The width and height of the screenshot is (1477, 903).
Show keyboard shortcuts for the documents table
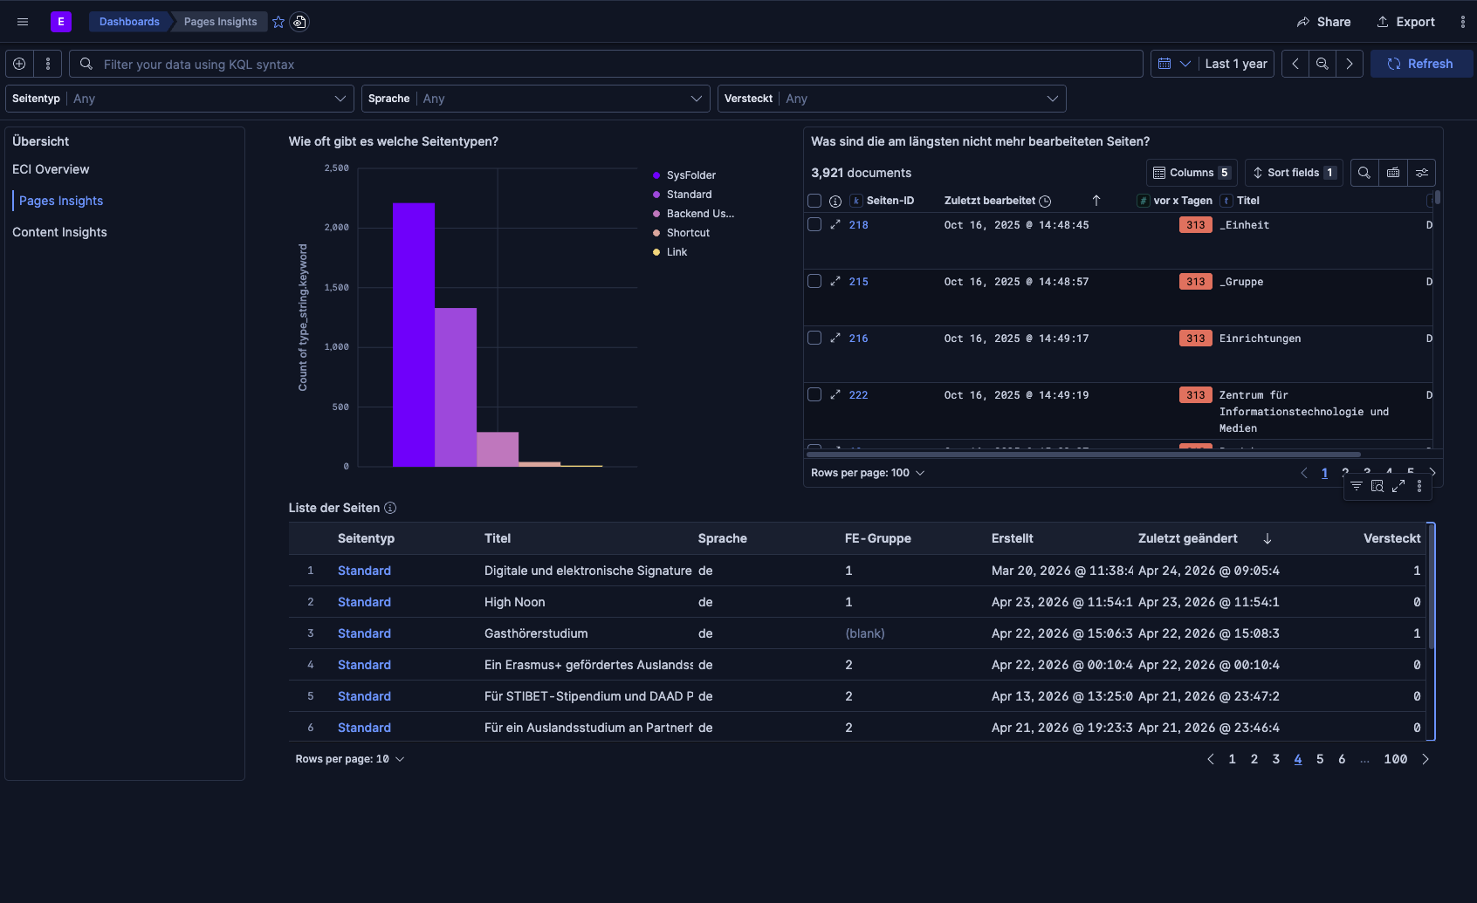[1393, 173]
